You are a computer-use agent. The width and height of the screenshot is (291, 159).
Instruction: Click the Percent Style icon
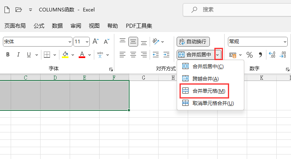(250, 55)
